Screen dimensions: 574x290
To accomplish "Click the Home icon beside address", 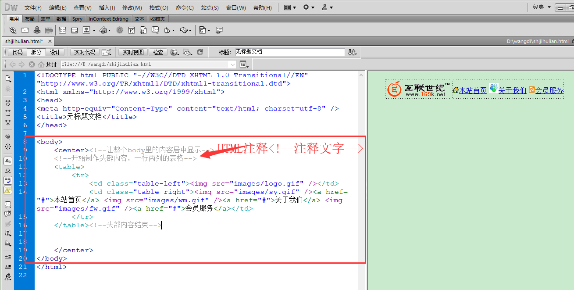I will 41,64.
